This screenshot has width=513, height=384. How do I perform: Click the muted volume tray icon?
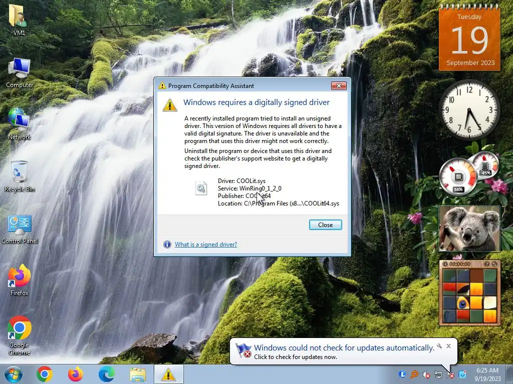point(426,374)
